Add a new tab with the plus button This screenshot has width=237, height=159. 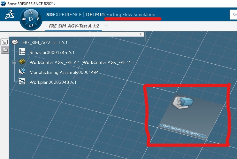click(106, 26)
